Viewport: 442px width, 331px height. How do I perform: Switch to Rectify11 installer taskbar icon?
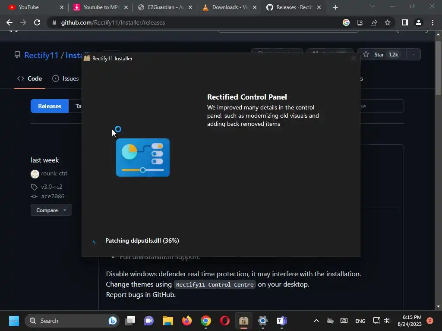(x=244, y=321)
